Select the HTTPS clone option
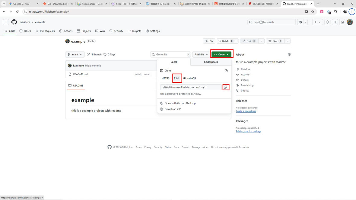The image size is (356, 200). (x=166, y=78)
